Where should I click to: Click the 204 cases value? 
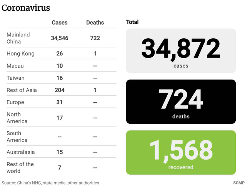tap(59, 90)
